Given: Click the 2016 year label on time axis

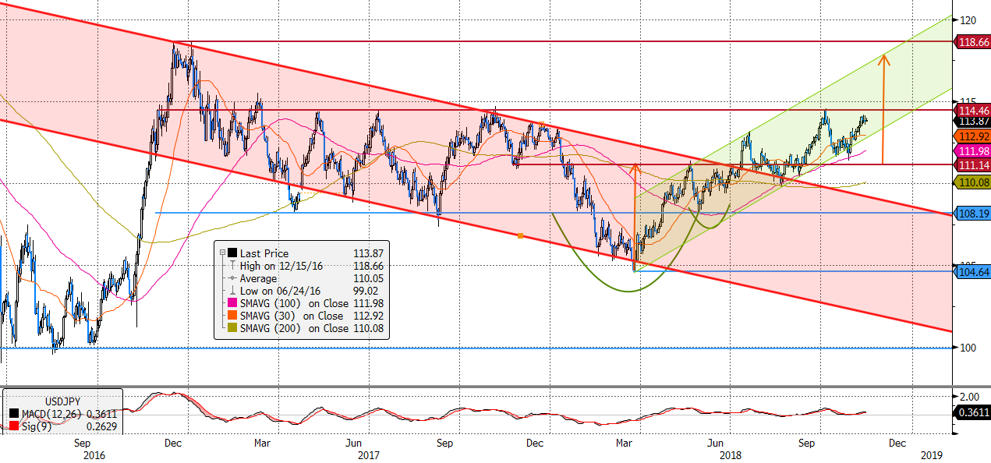Looking at the screenshot, I should pyautogui.click(x=94, y=454).
